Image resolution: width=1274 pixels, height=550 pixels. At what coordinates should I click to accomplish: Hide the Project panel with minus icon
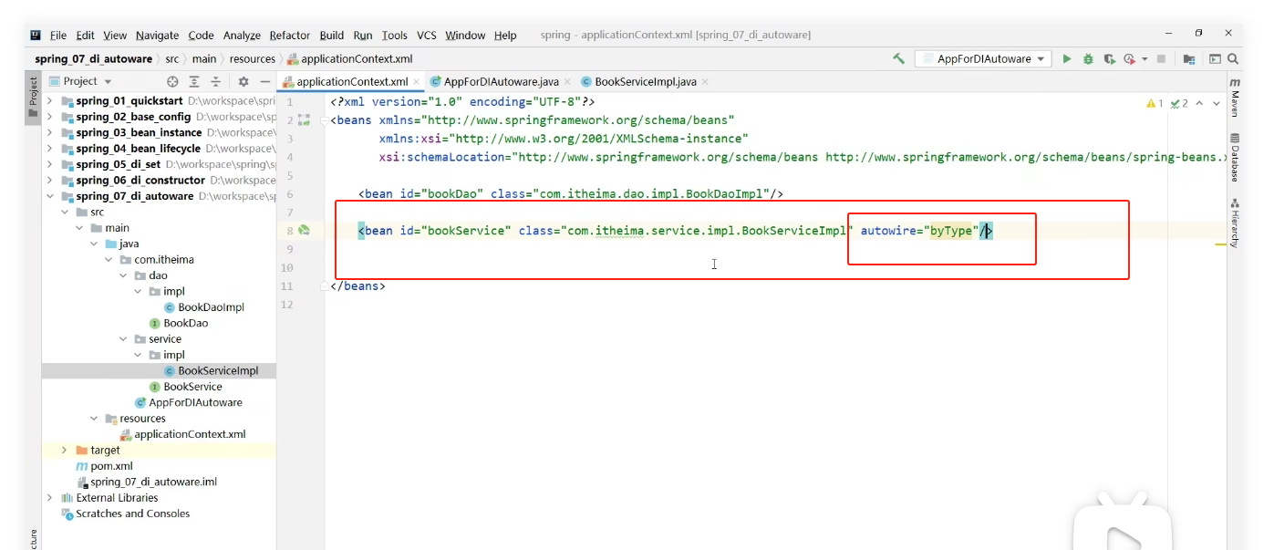(x=265, y=81)
